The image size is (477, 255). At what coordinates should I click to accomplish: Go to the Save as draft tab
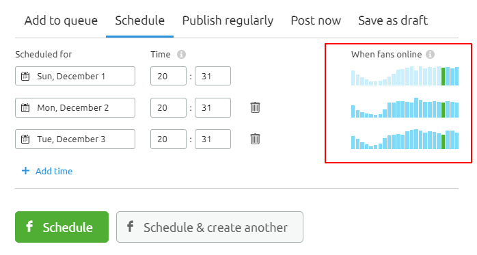pyautogui.click(x=393, y=21)
